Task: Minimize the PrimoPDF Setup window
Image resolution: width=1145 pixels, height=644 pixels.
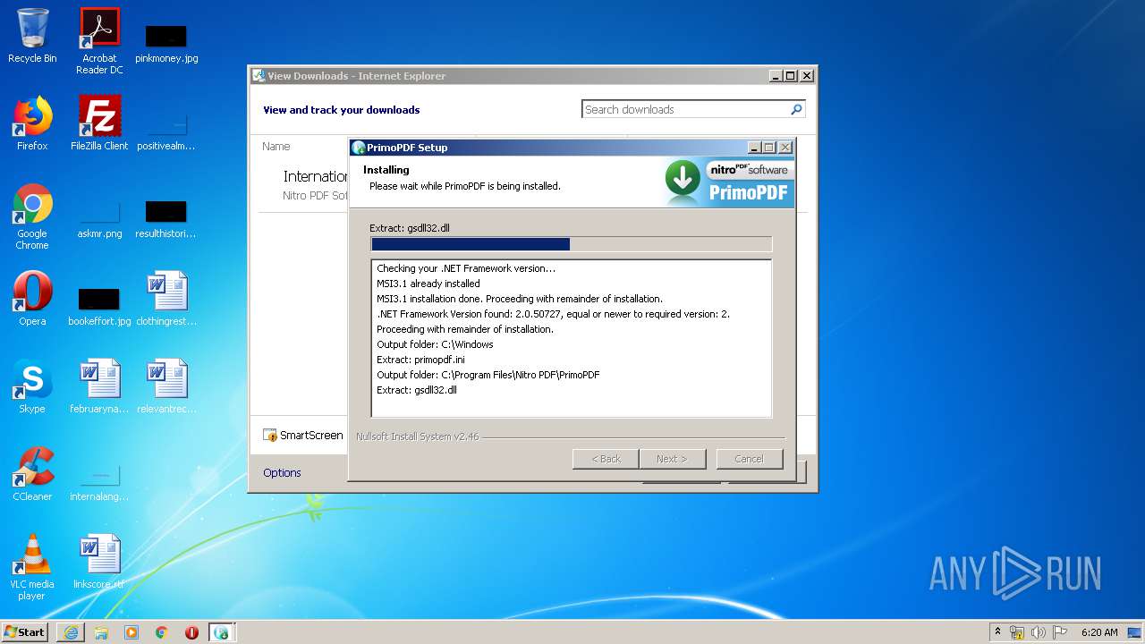Action: (x=755, y=148)
